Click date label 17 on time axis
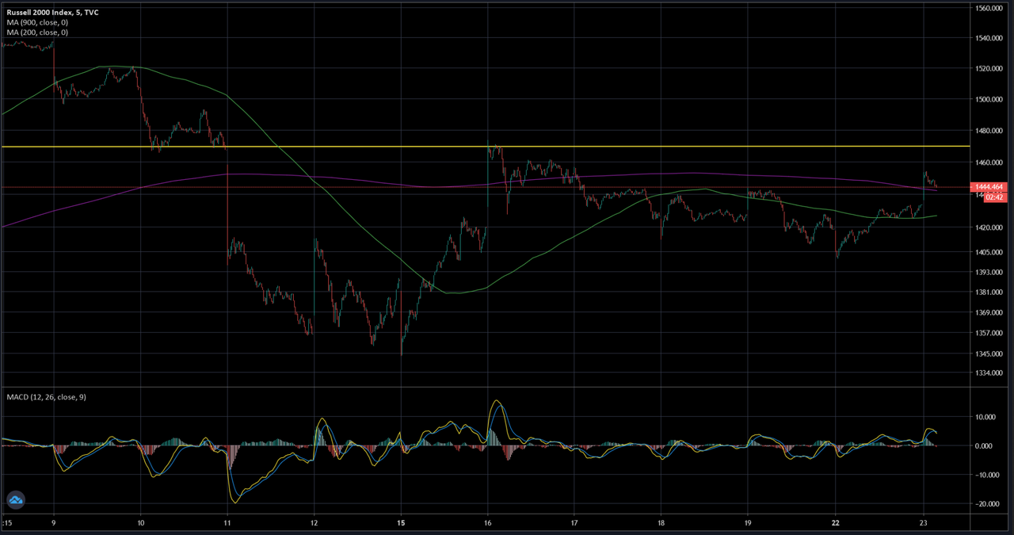Screen dimensions: 1014x535 point(574,523)
